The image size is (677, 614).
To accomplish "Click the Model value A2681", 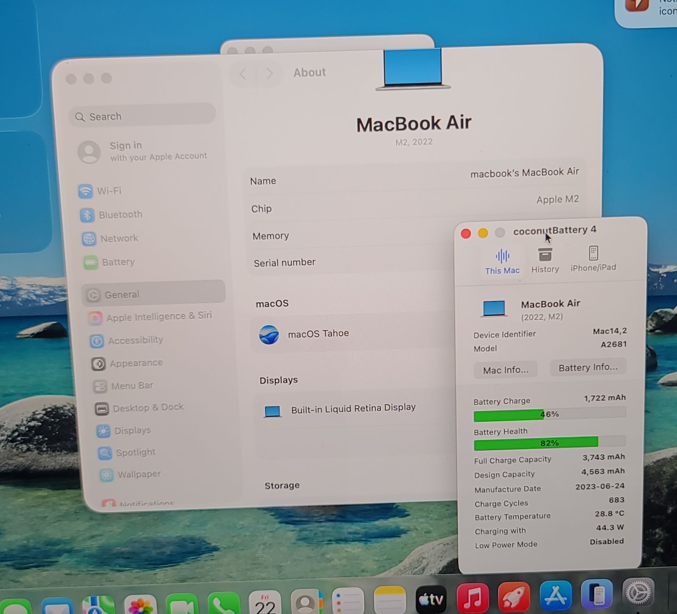I will [x=613, y=344].
